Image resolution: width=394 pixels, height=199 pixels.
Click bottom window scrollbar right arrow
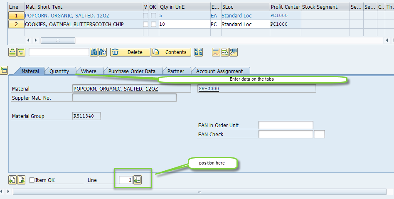tap(8, 192)
